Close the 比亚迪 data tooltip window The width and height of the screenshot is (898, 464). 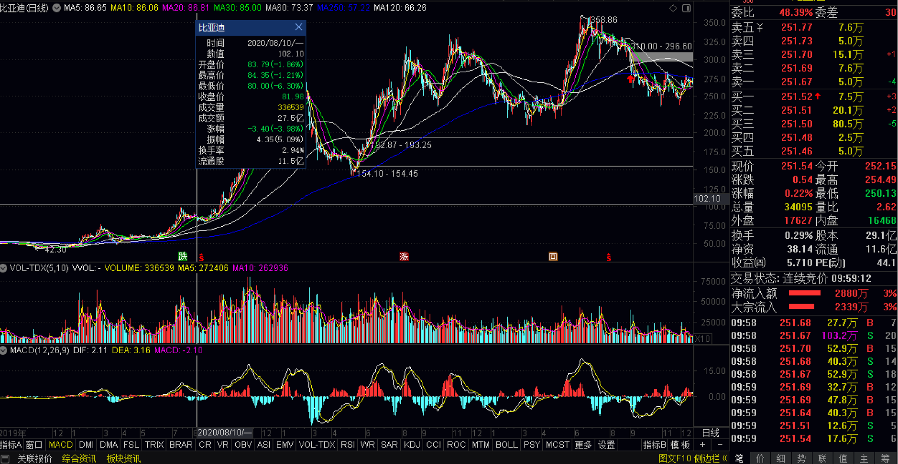[298, 27]
